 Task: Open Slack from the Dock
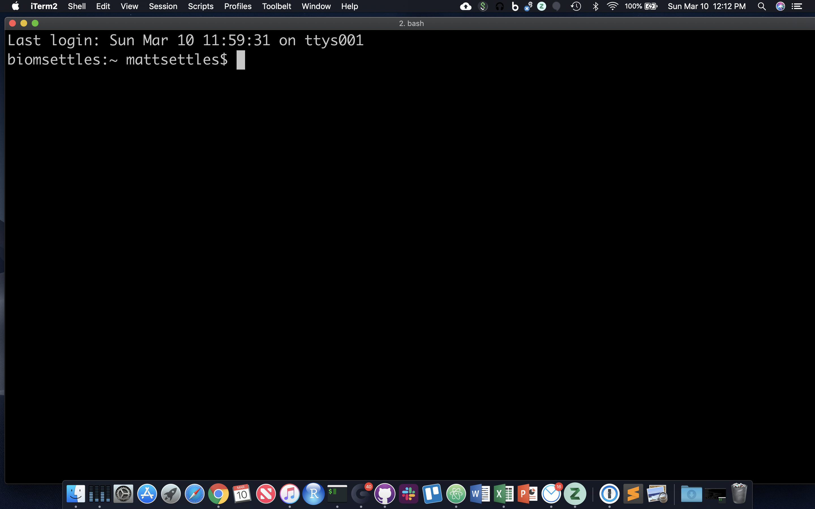tap(409, 493)
